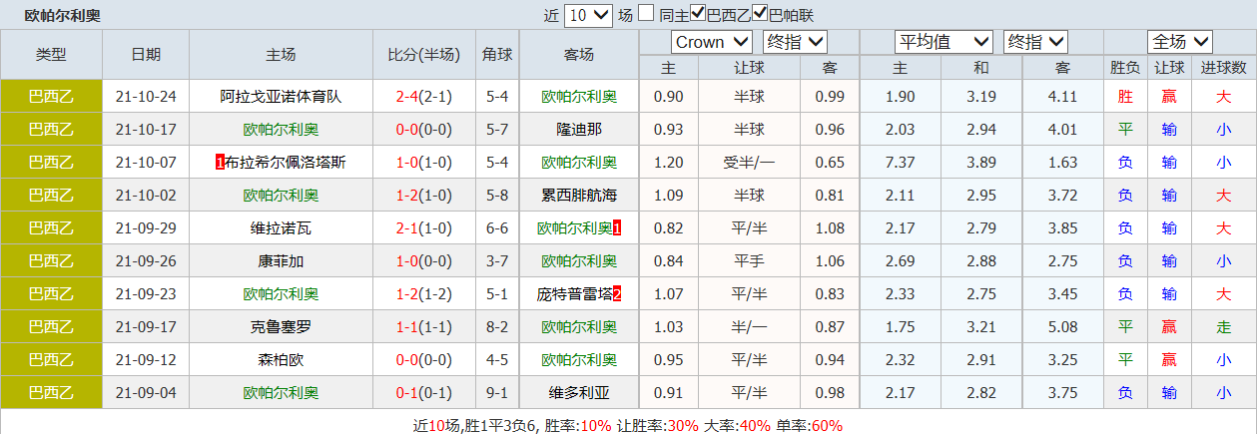
Task: Click the 克鲁塞罗 team link
Action: click(281, 327)
